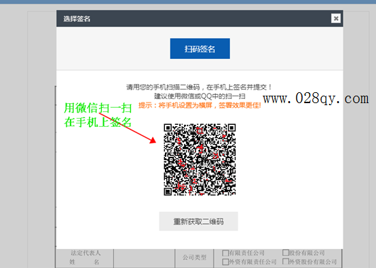Check the 股份有限公司 checkbox

(285, 252)
